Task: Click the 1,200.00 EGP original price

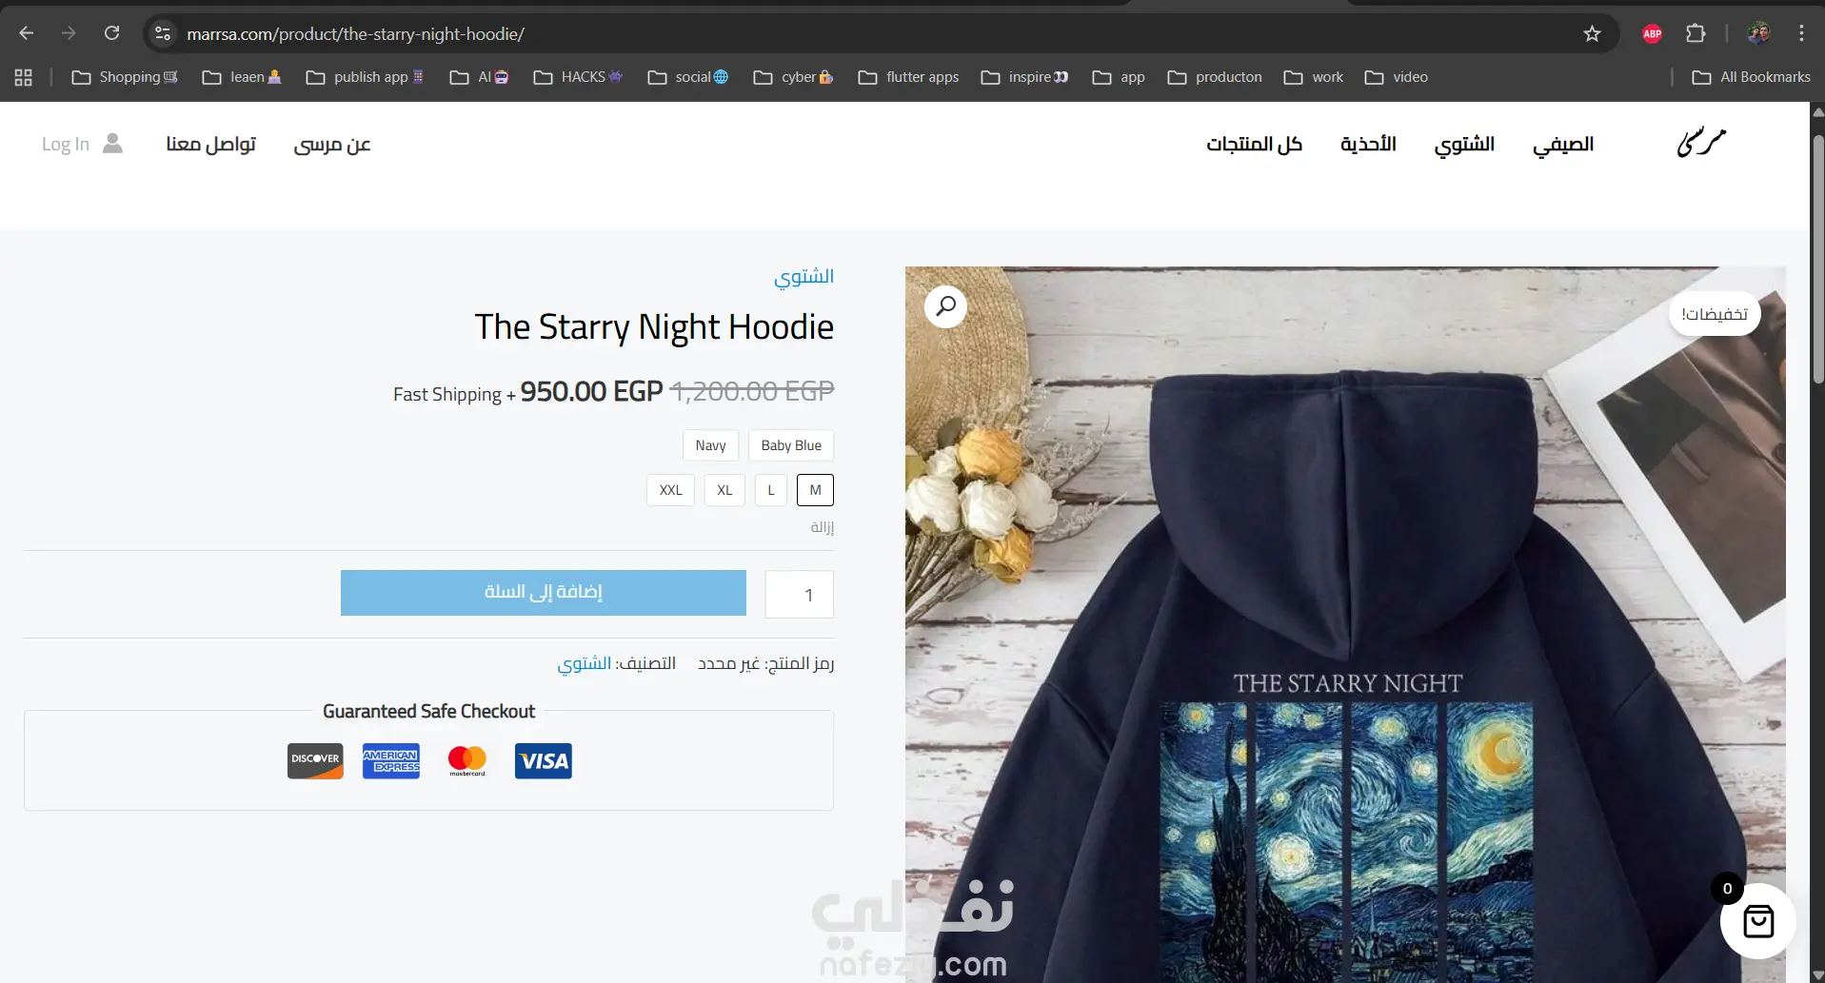Action: click(752, 391)
